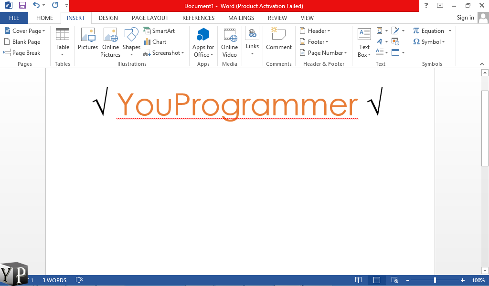Open the REVIEW tab
This screenshot has height=286, width=489.
click(277, 18)
